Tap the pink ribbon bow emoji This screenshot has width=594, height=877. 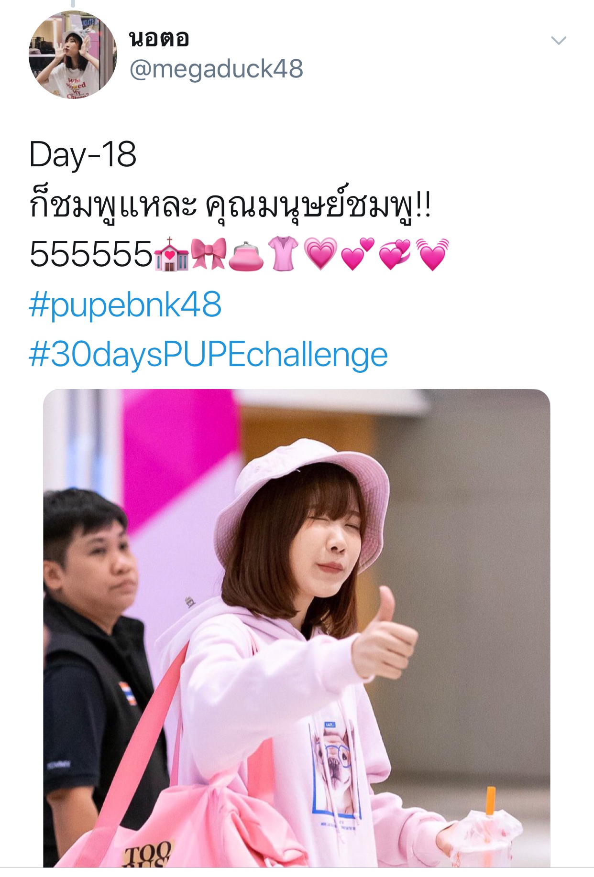209,254
